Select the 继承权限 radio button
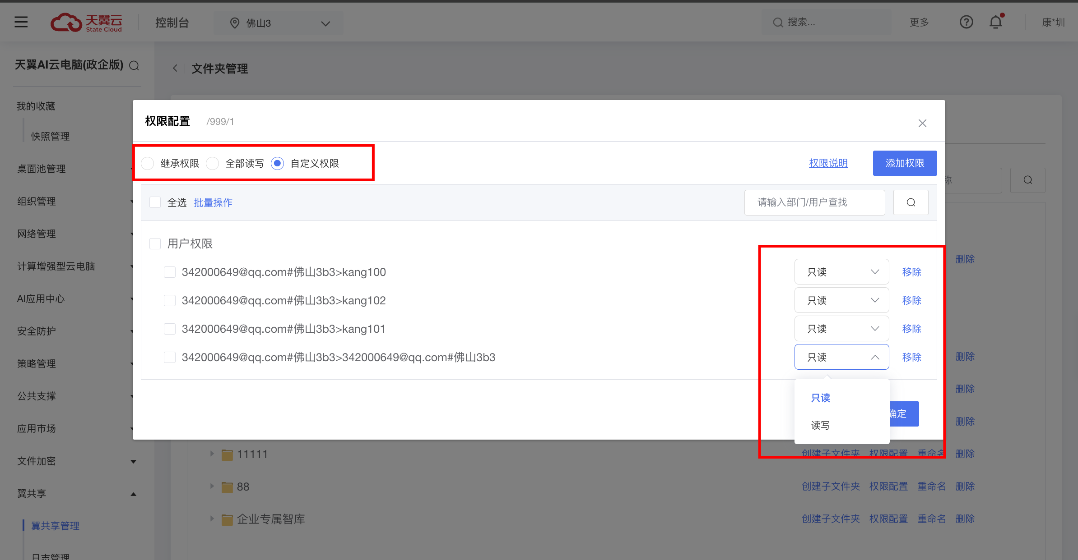The width and height of the screenshot is (1078, 560). pos(148,163)
